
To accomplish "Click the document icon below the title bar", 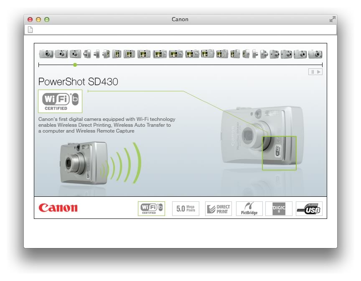I will [x=31, y=30].
